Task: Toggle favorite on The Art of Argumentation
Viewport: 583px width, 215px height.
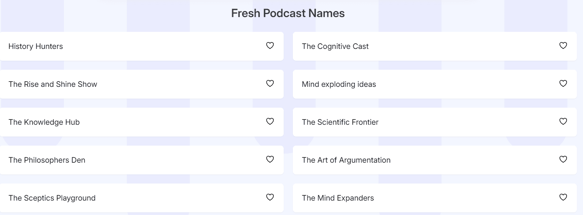Action: 563,159
